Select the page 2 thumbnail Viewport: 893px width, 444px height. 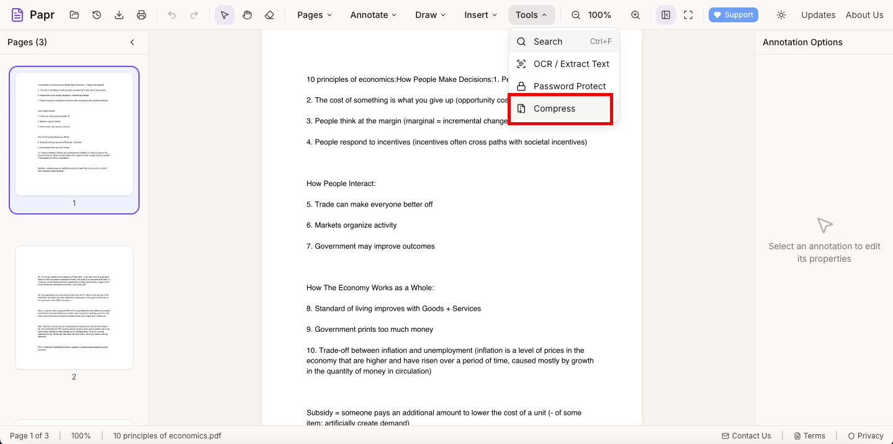click(74, 308)
